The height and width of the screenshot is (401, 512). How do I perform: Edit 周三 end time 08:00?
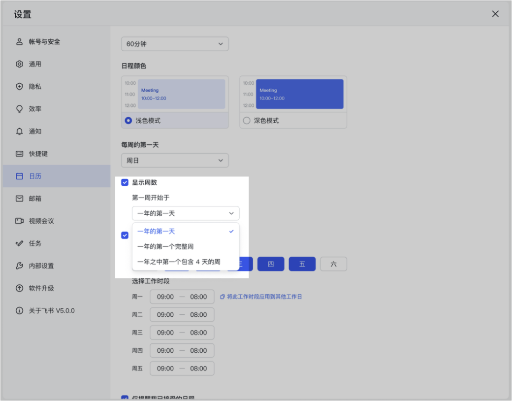198,333
